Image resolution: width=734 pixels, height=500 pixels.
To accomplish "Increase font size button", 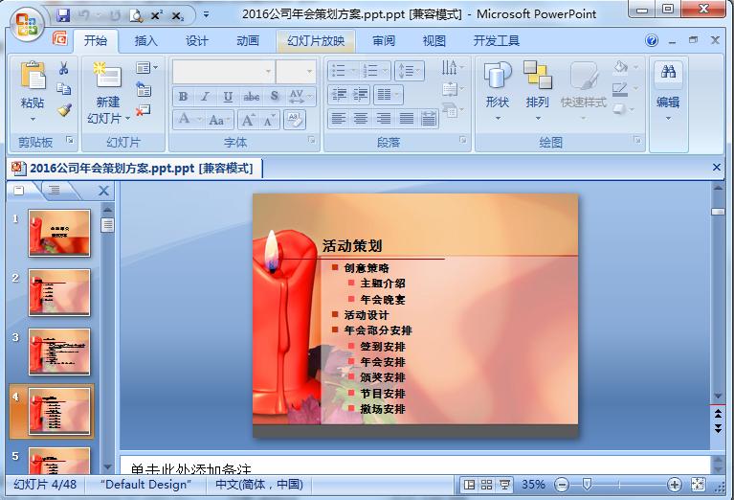I will 248,119.
